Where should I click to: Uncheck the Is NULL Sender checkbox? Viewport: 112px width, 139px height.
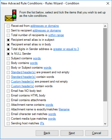[8, 54]
